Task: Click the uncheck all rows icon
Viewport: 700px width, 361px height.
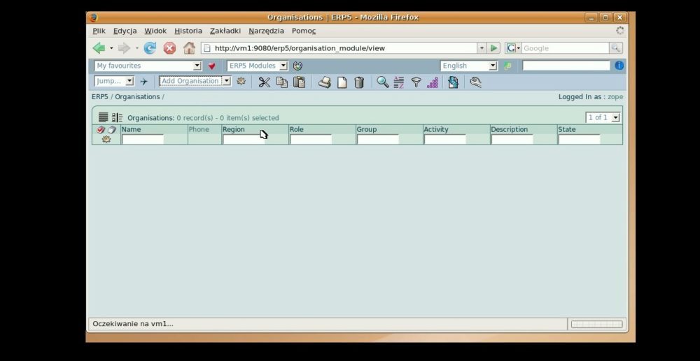Action: pyautogui.click(x=111, y=130)
